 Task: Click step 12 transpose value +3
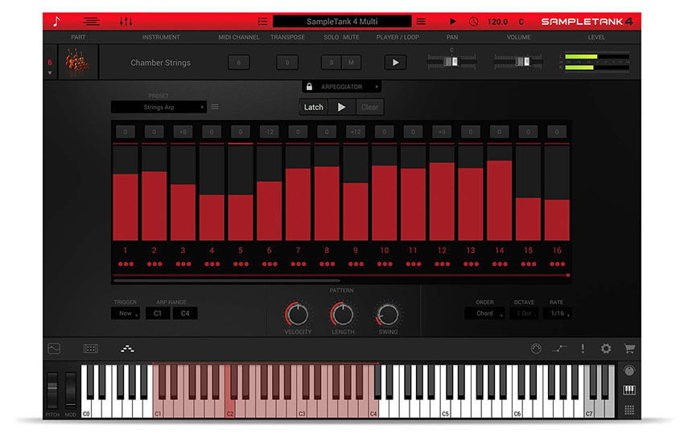click(x=442, y=132)
